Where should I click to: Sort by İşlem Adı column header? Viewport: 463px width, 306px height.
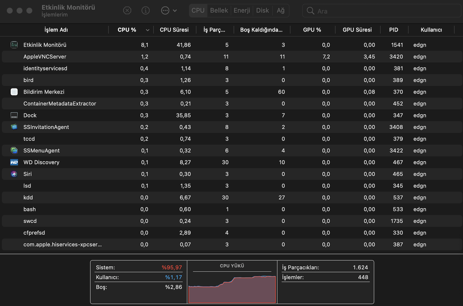[56, 30]
